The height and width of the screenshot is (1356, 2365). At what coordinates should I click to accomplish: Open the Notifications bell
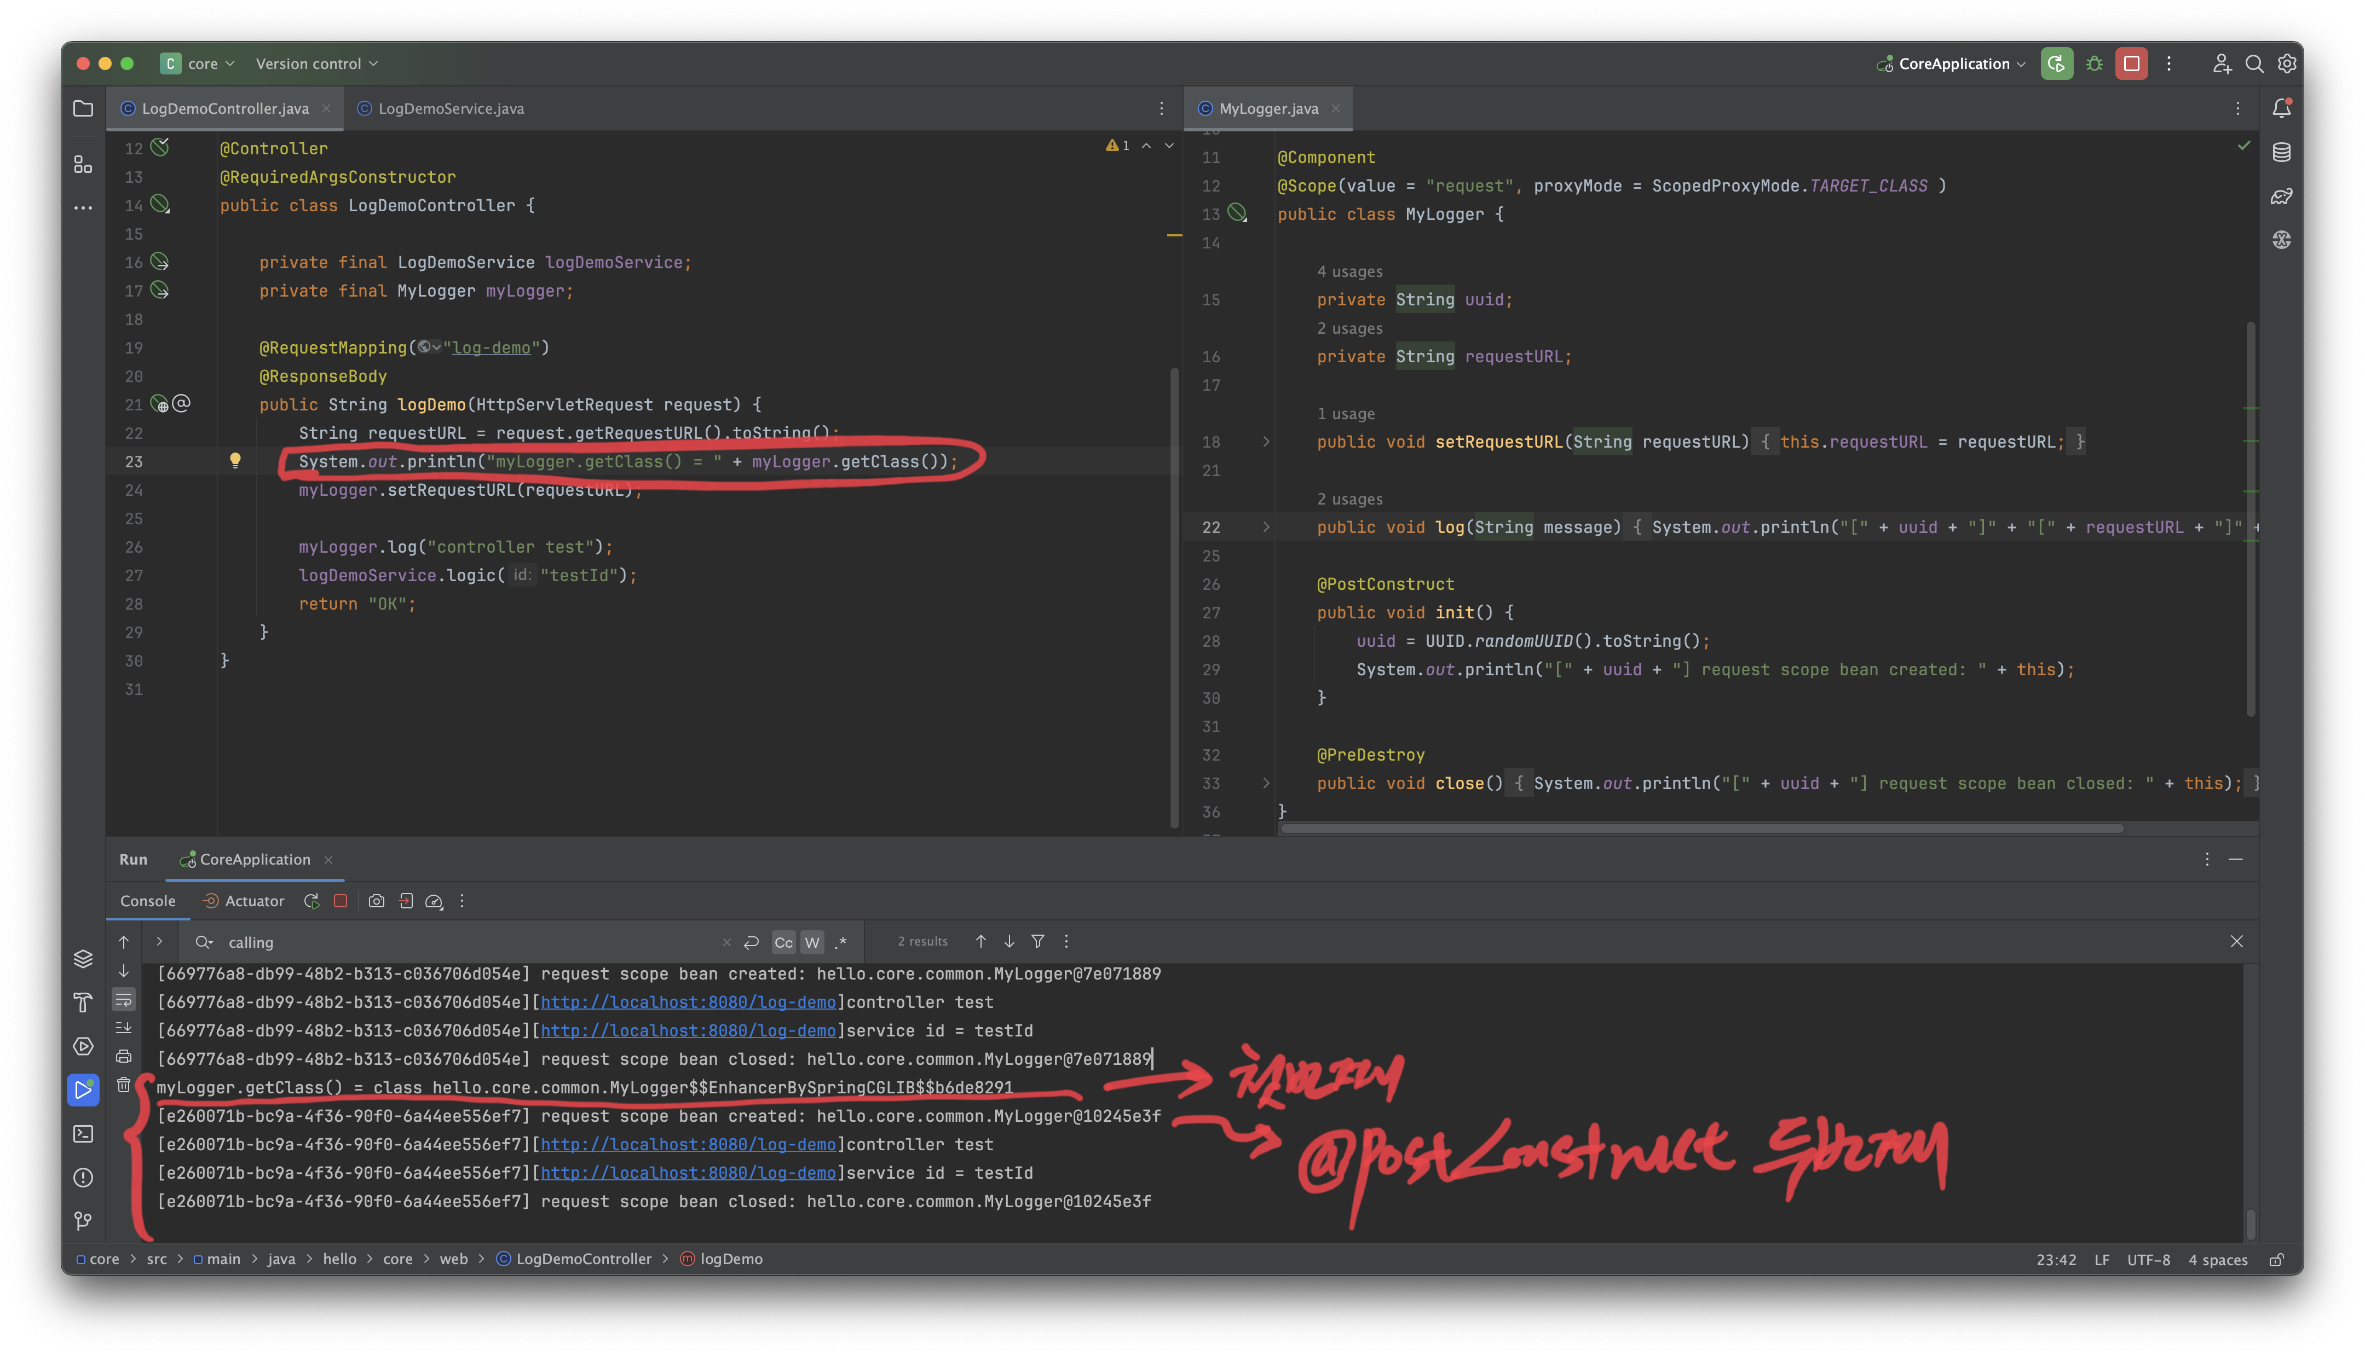click(x=2281, y=109)
